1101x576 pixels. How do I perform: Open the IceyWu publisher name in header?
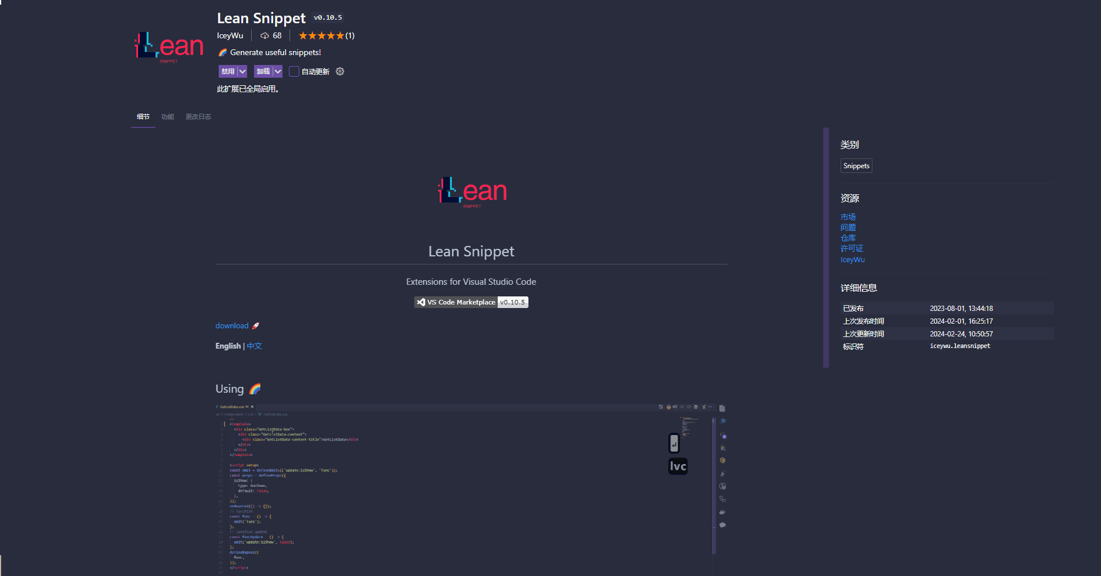coord(230,36)
